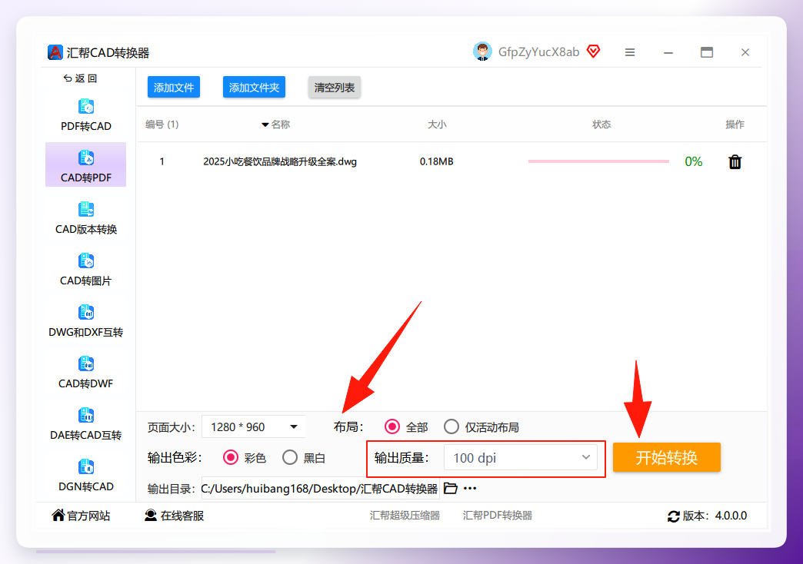Screen dimensions: 803x564
Task: Select the CAD转DWF option
Action: coord(86,372)
